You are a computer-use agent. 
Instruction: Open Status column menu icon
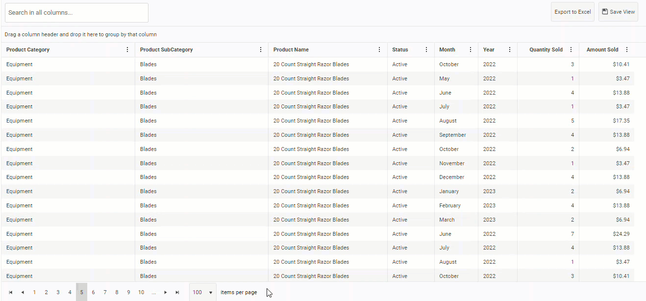tap(426, 50)
